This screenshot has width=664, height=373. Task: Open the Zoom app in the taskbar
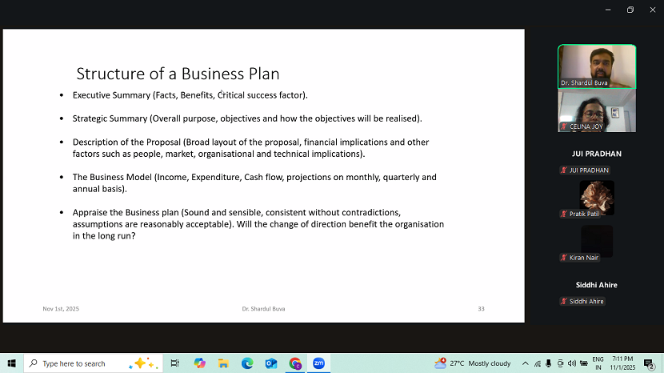(x=318, y=363)
